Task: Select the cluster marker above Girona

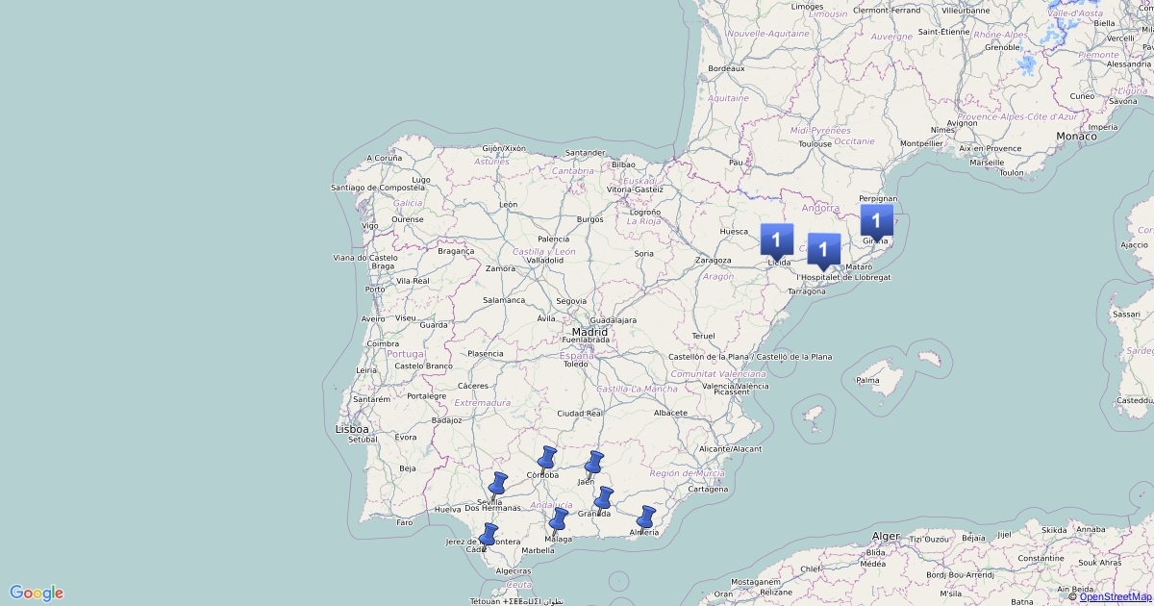Action: (x=876, y=220)
